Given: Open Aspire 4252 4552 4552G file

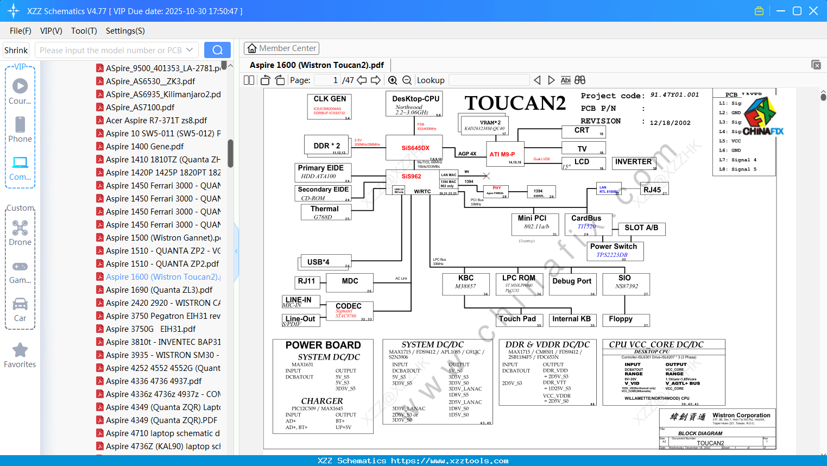Looking at the screenshot, I should [x=163, y=368].
